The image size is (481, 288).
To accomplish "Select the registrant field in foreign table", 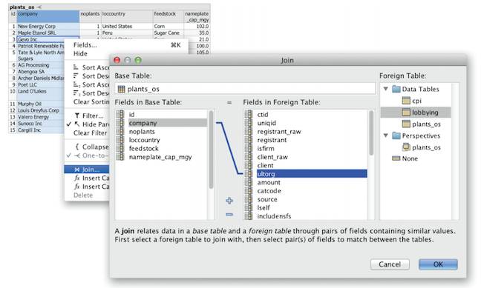I will tap(272, 140).
